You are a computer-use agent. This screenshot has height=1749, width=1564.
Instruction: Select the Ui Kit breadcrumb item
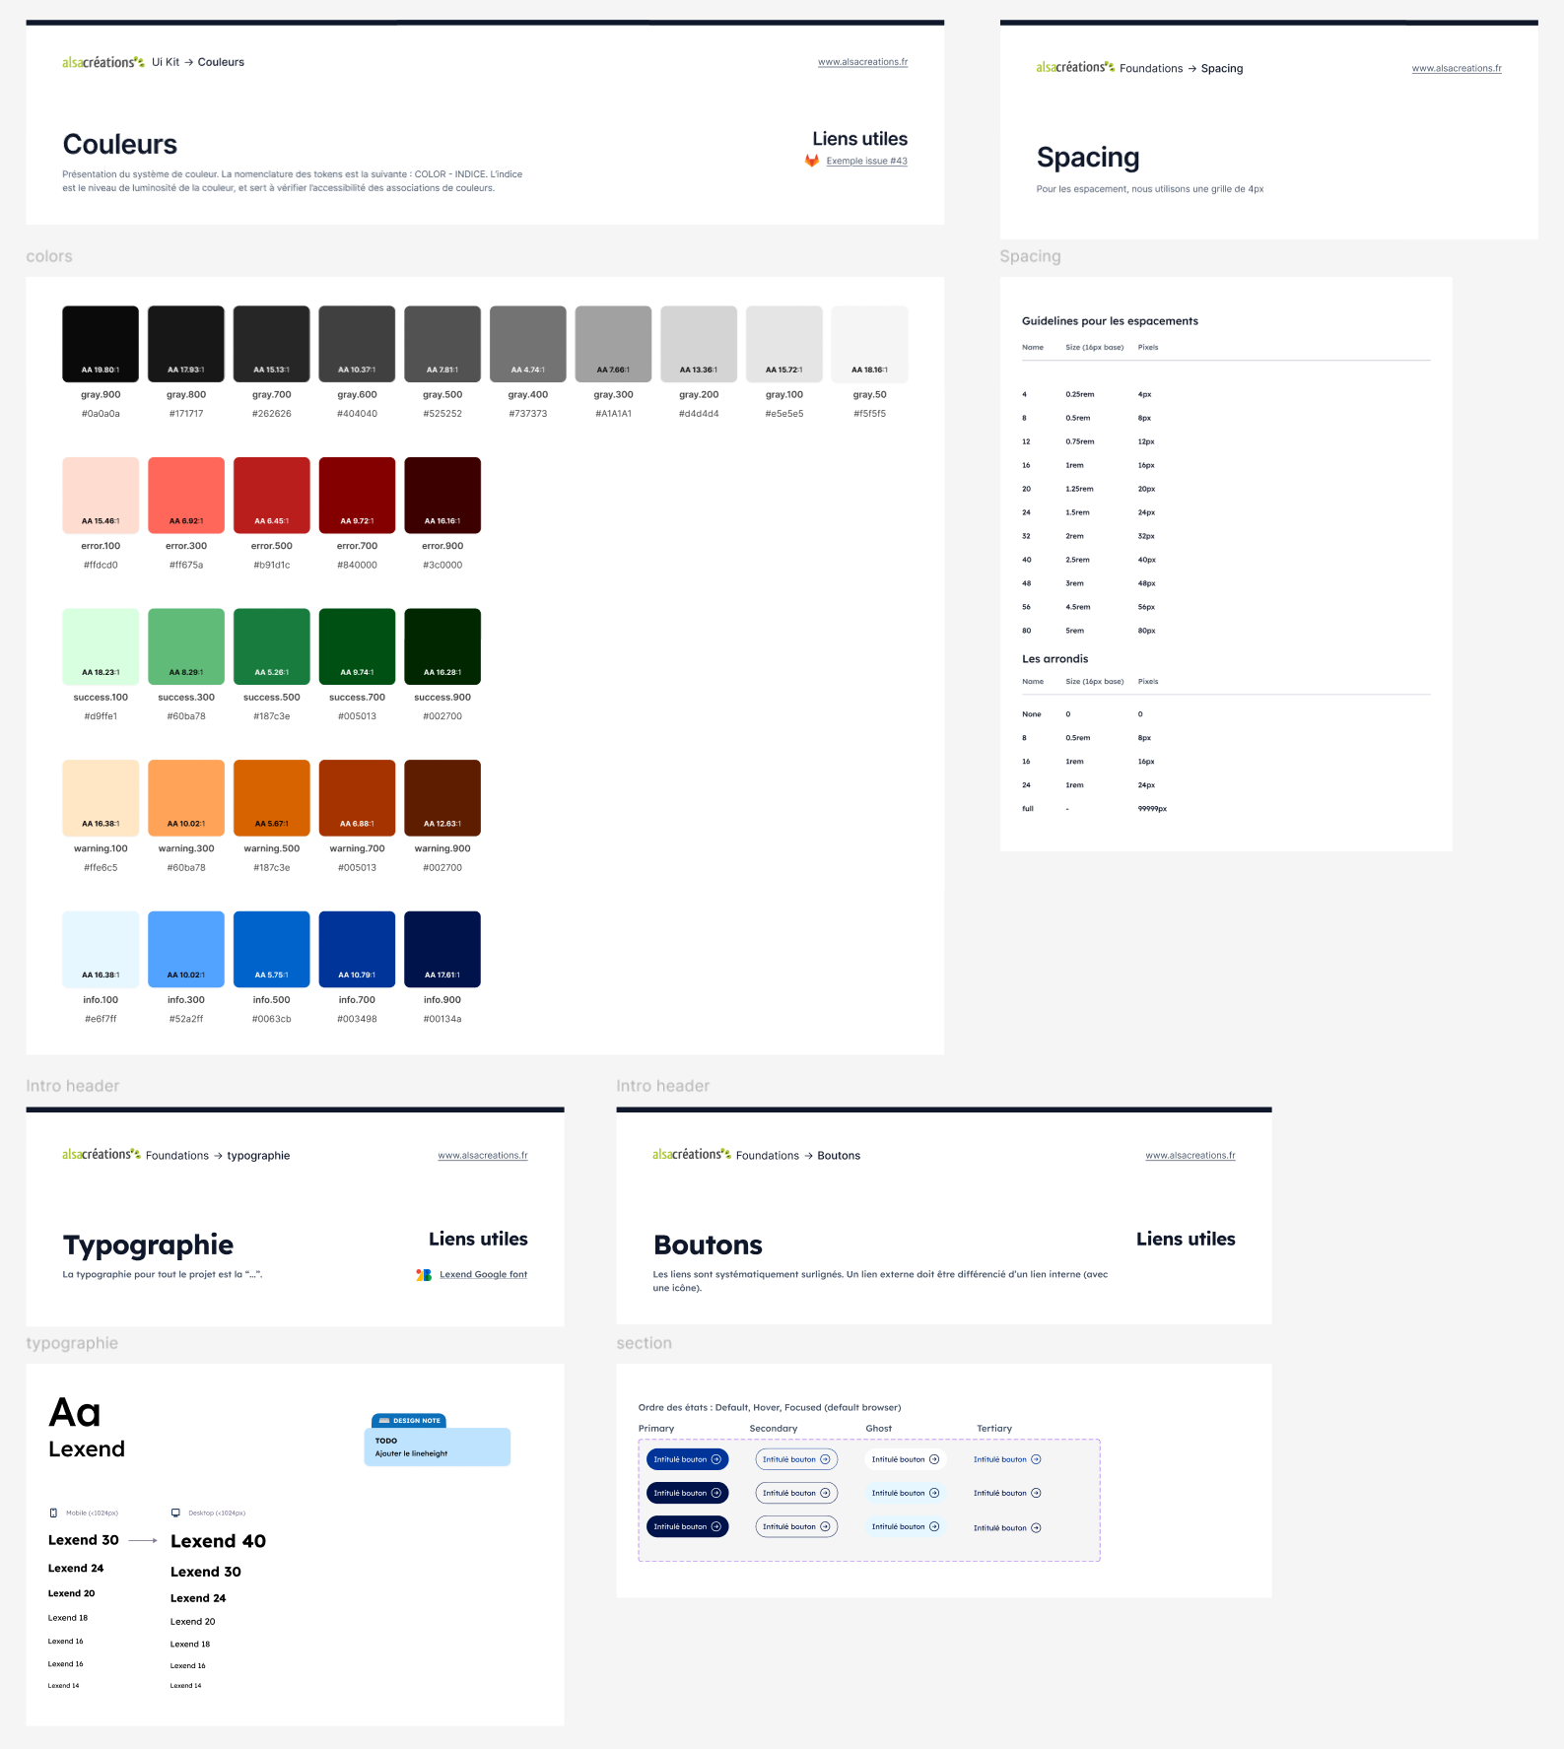(166, 62)
